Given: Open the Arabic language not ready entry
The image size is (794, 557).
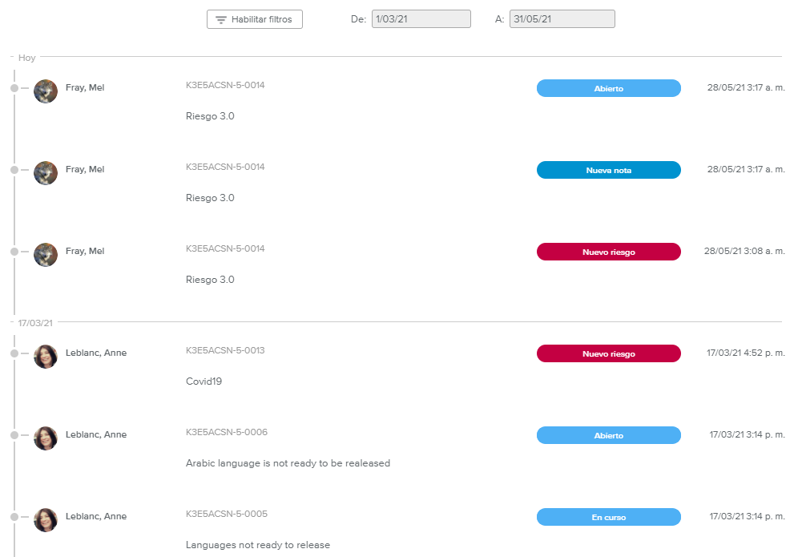Looking at the screenshot, I should coord(288,463).
